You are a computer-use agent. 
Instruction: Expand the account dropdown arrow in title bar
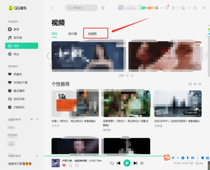point(162,8)
